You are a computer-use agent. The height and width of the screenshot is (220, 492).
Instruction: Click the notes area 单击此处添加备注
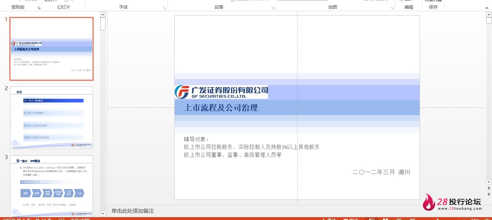(x=133, y=211)
